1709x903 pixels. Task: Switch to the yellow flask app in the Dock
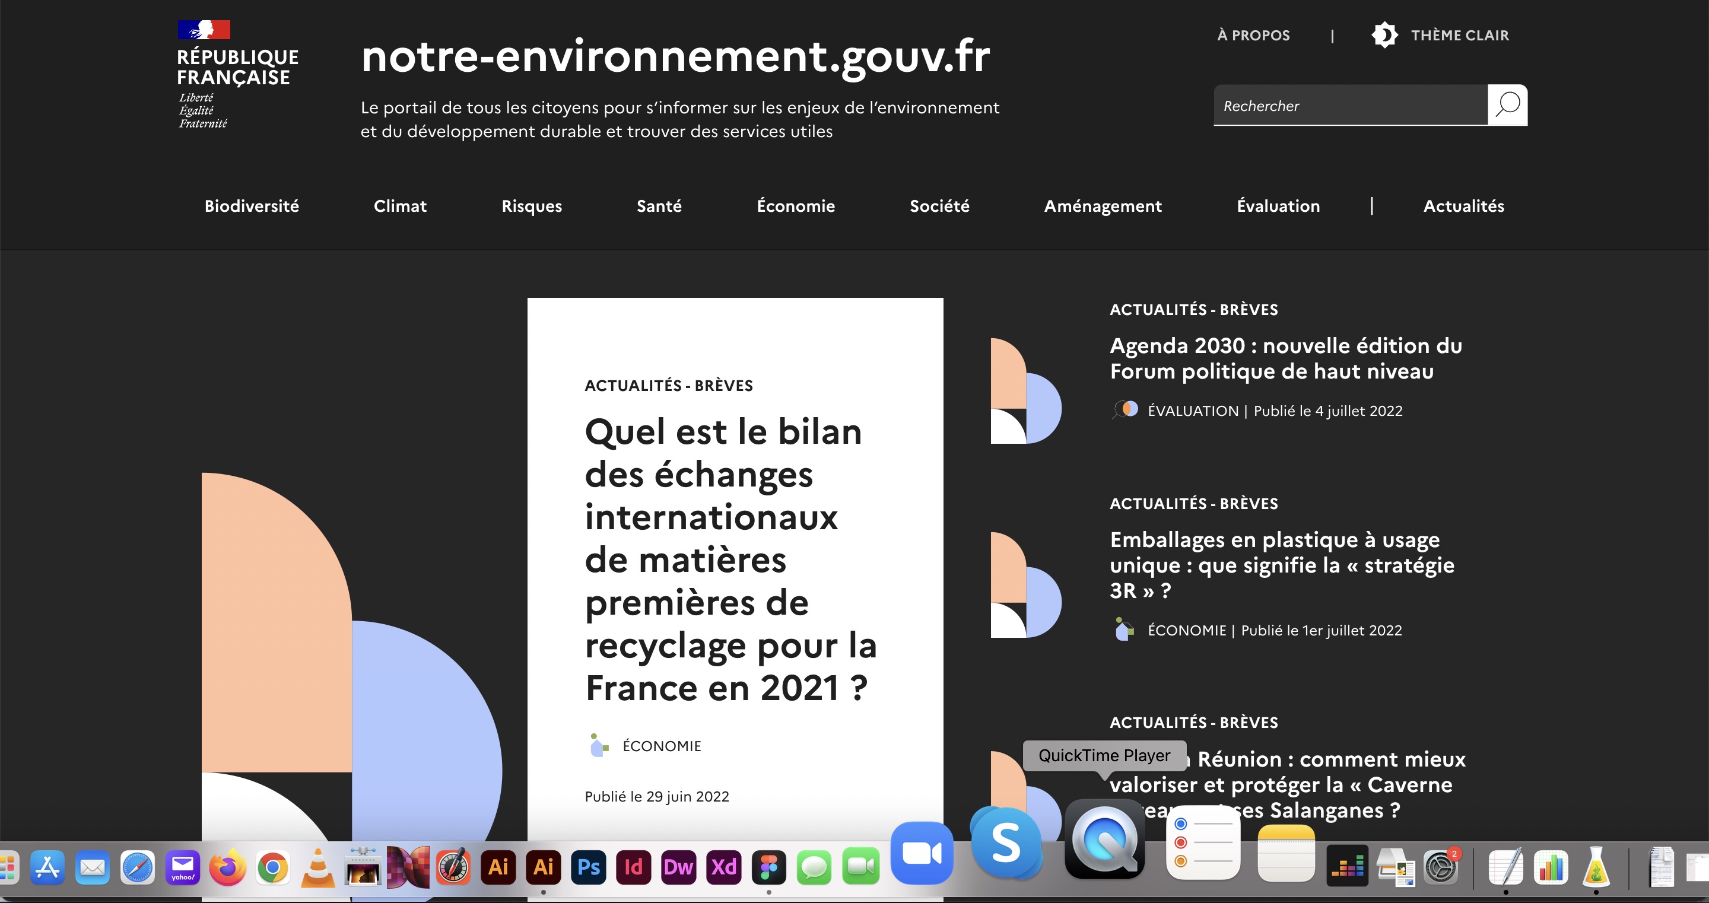tap(1596, 866)
